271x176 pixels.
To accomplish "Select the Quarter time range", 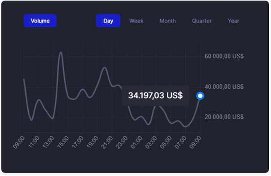I will point(202,21).
